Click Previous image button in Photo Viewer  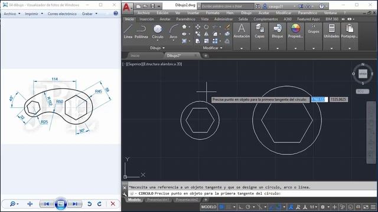click(47, 204)
